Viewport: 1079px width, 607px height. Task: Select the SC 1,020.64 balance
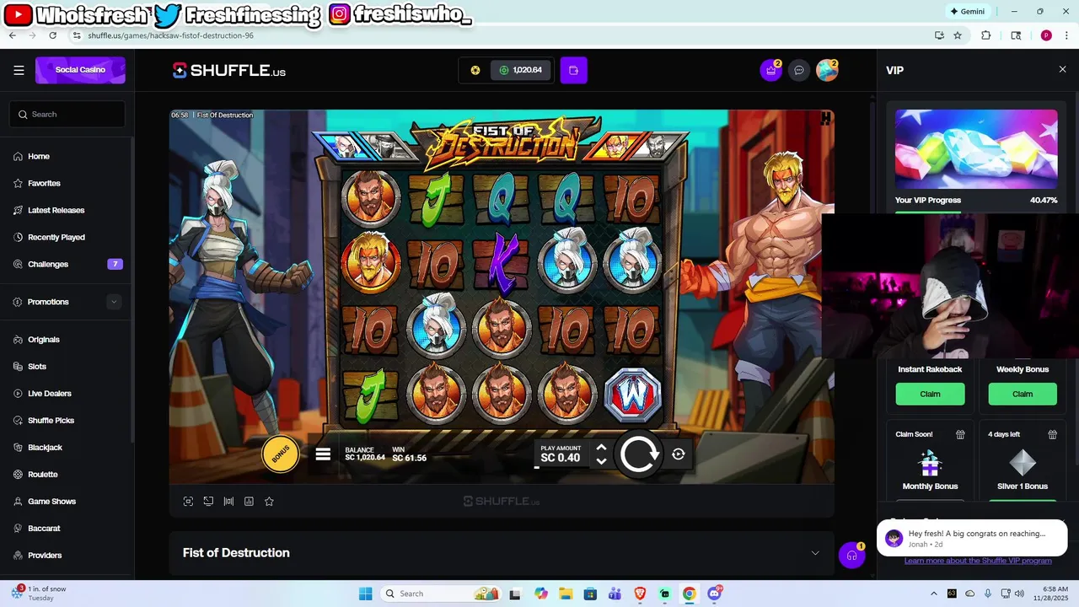521,70
